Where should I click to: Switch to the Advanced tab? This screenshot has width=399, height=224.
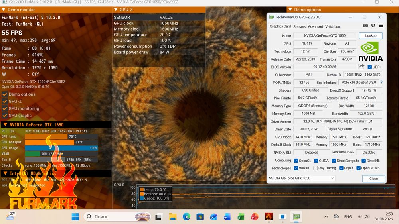coord(315,26)
